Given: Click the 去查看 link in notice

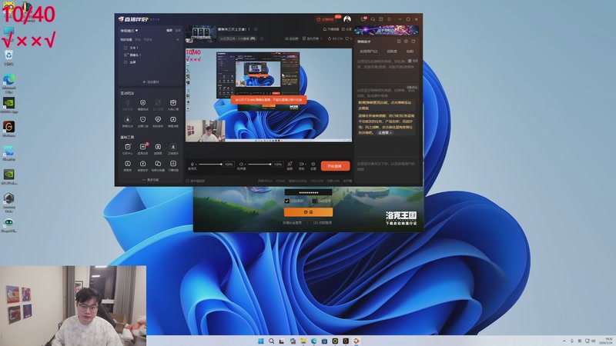Looking at the screenshot, I should [384, 132].
